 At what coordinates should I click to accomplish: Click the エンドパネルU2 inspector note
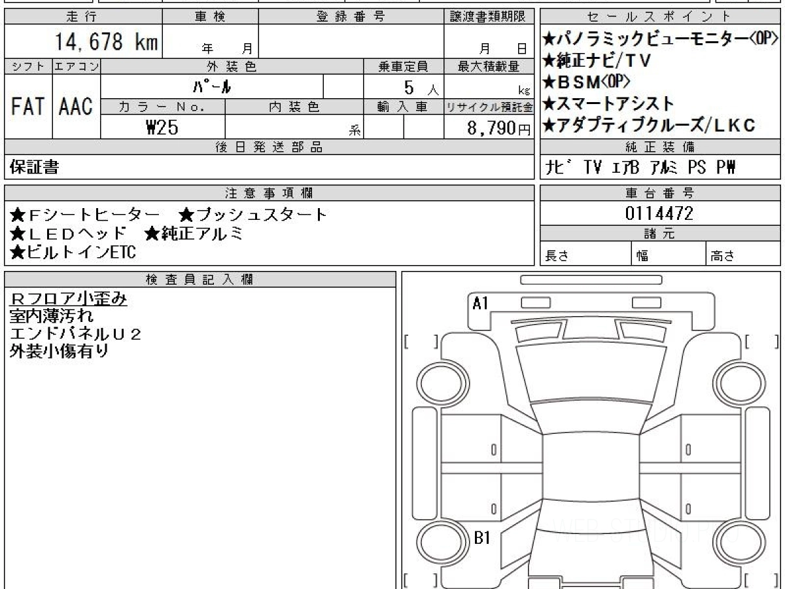pyautogui.click(x=76, y=334)
